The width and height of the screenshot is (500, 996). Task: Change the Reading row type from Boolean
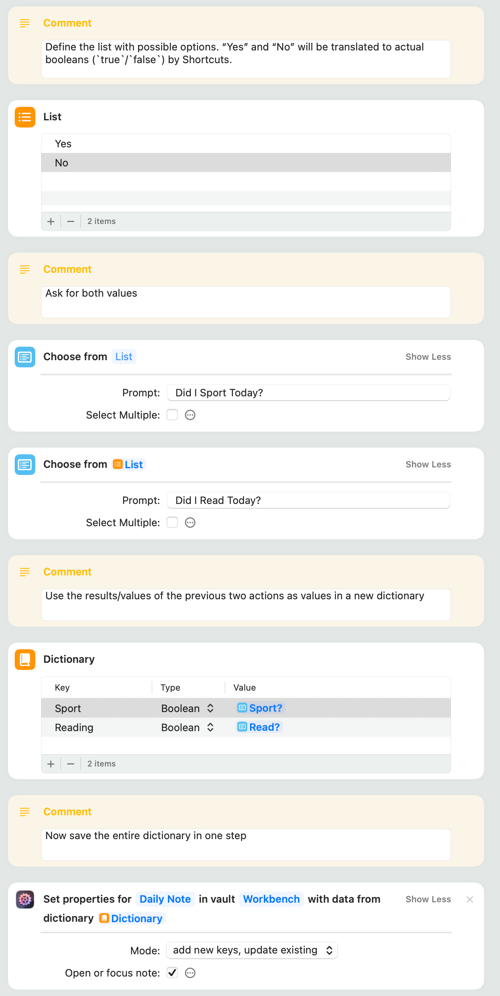(188, 728)
